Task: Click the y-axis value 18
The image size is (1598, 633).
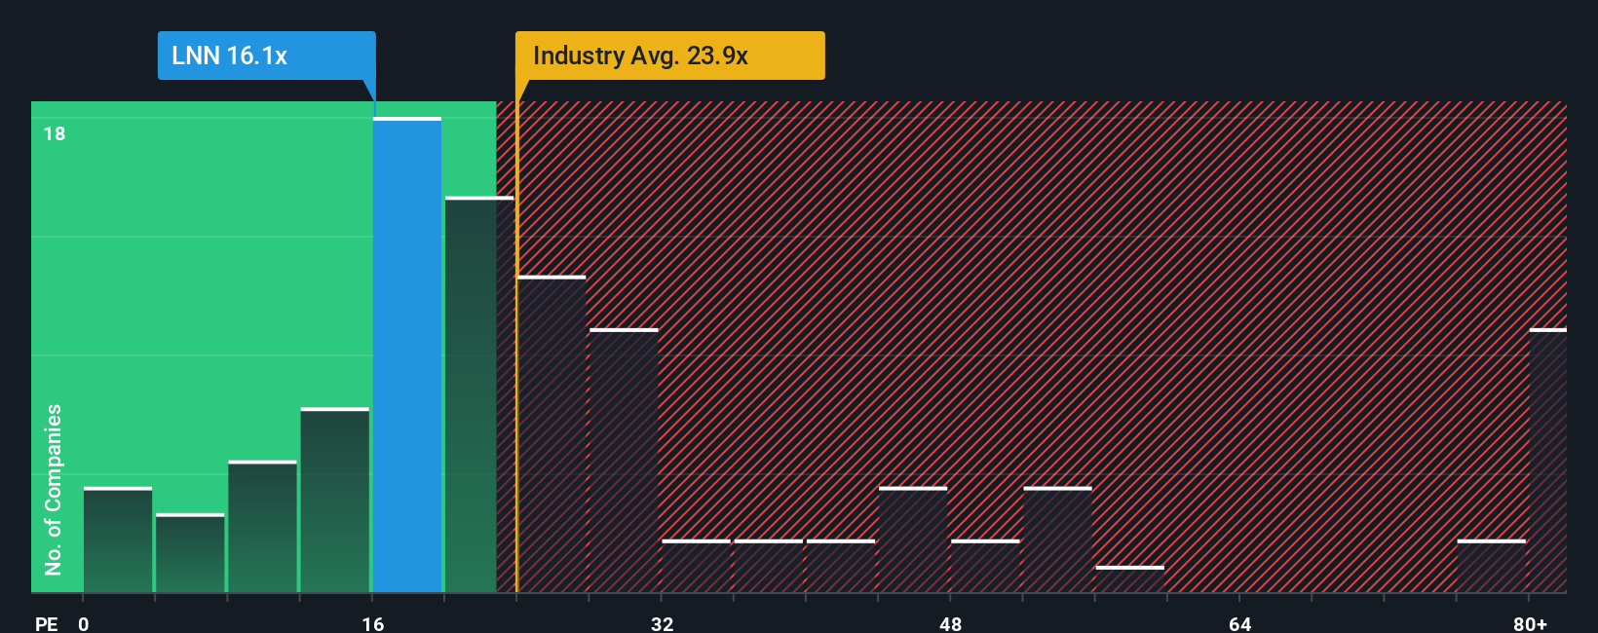Action: tap(55, 133)
